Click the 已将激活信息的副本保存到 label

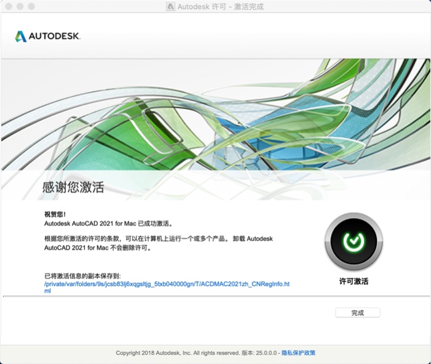(82, 276)
